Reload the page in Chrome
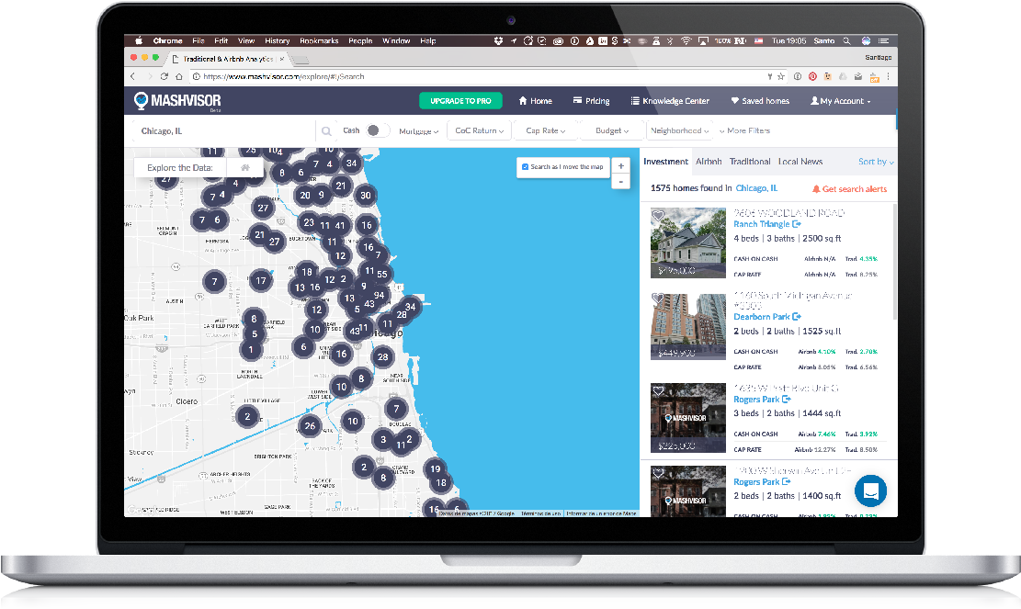 point(164,77)
